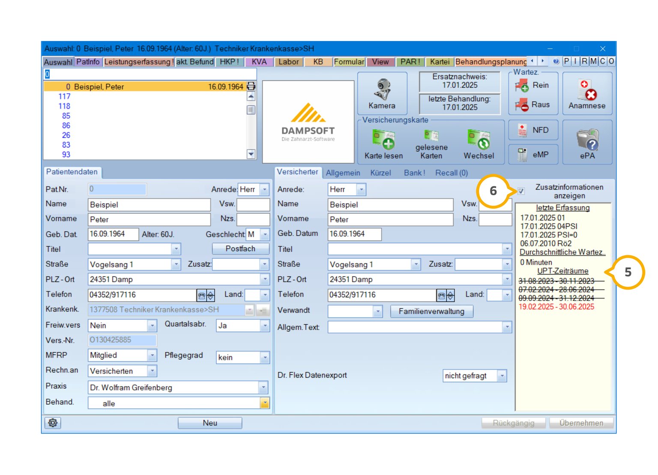The image size is (658, 475).
Task: Open the Pflegegrad dropdown
Action: click(265, 357)
